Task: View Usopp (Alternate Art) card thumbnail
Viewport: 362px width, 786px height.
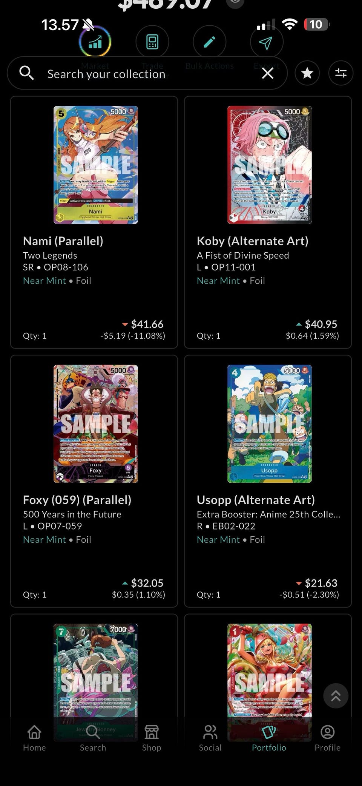Action: [x=269, y=423]
